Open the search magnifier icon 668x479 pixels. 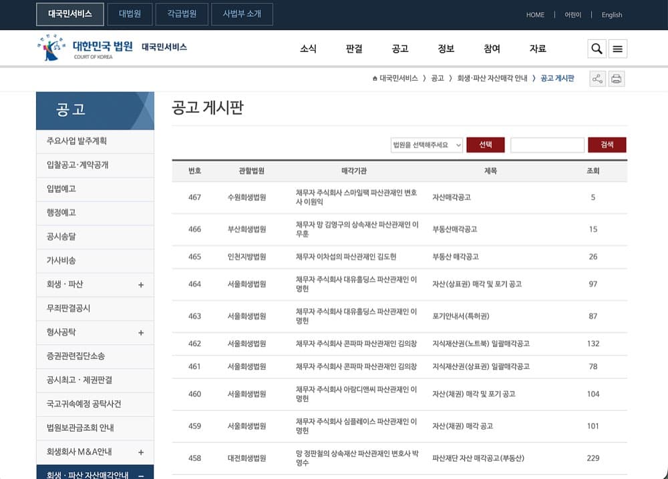click(x=597, y=49)
